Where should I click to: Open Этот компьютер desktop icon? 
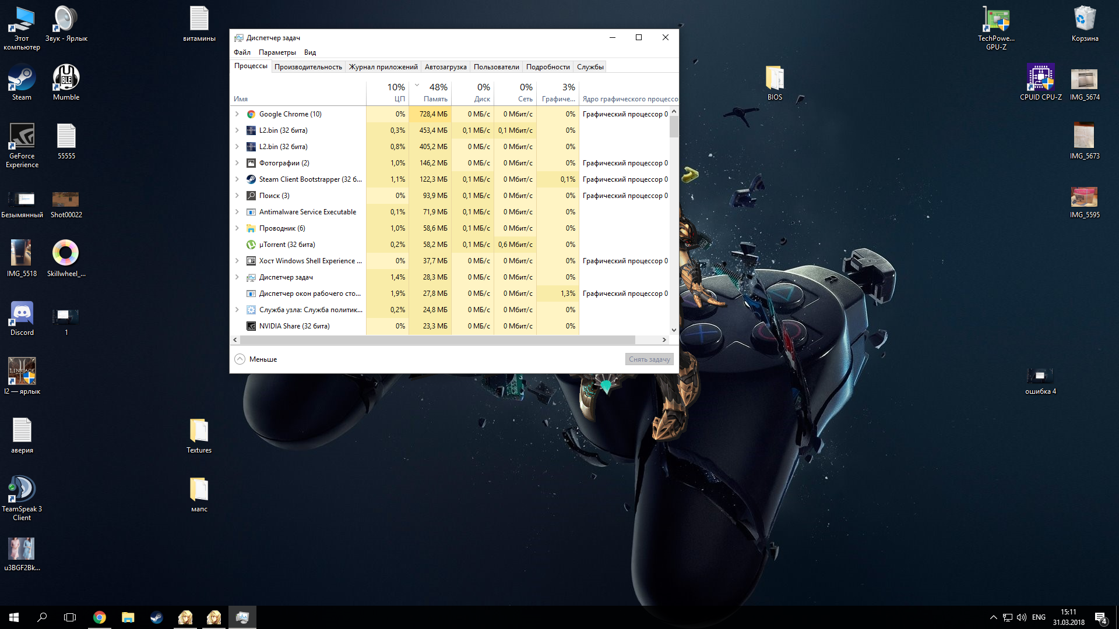pos(22,28)
